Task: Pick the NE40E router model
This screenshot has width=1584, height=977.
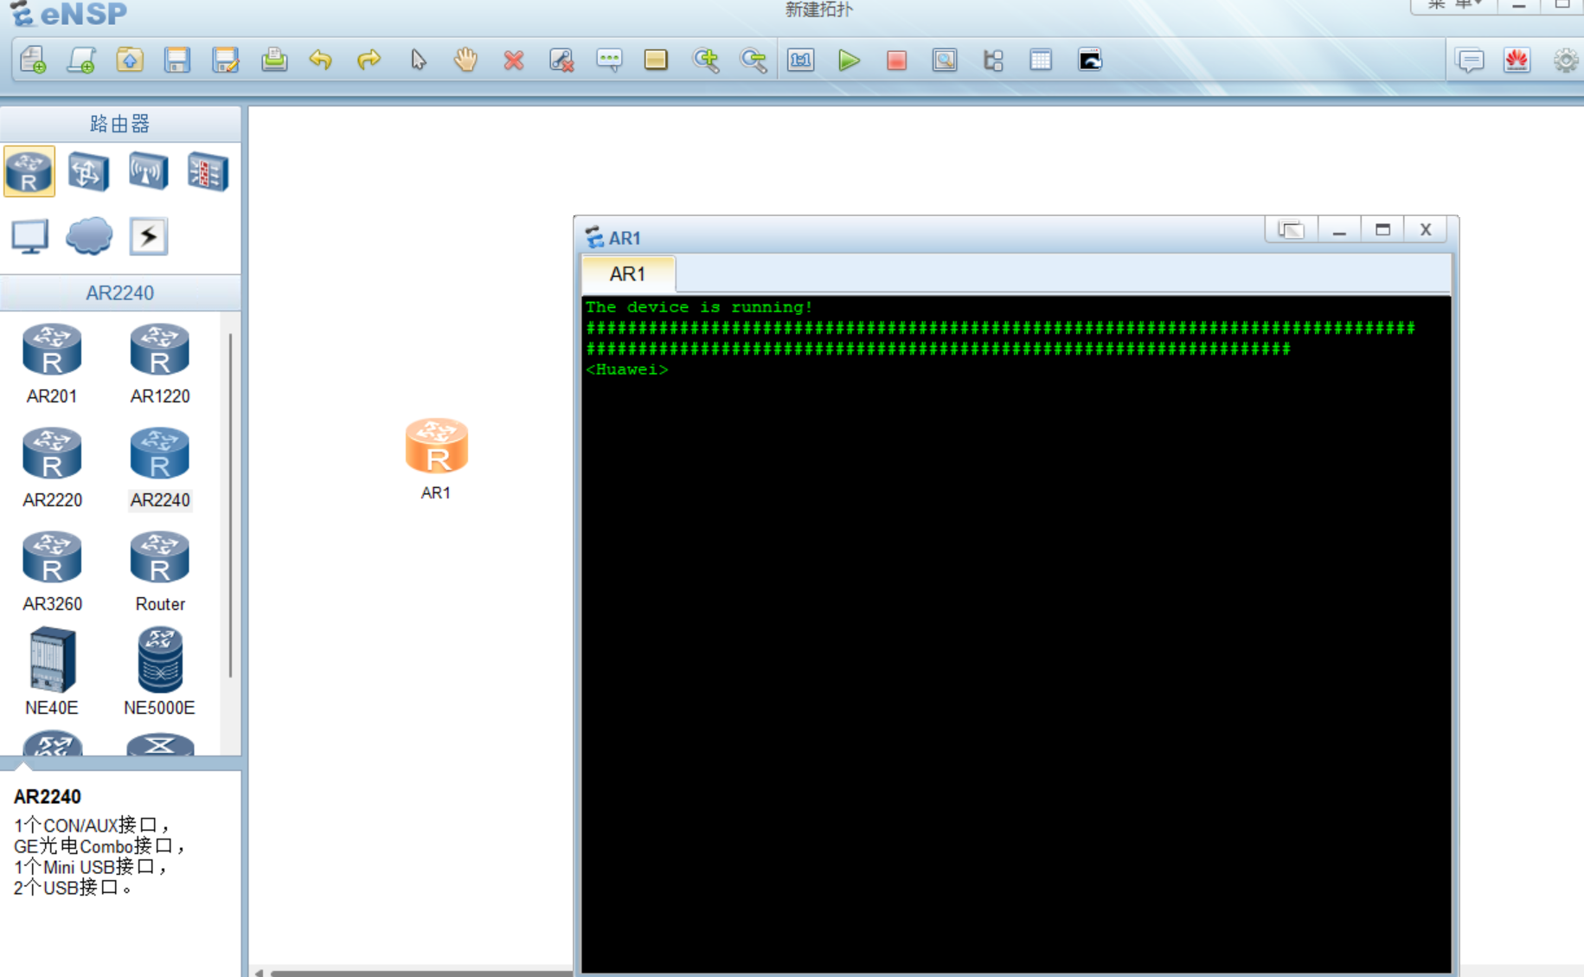Action: (52, 672)
